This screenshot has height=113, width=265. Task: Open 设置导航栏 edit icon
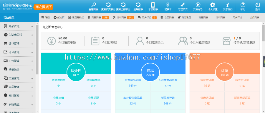point(69,17)
